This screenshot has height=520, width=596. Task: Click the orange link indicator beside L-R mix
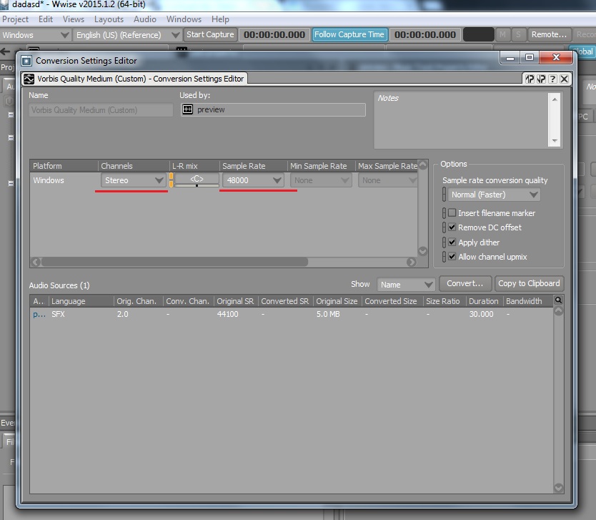[x=172, y=180]
